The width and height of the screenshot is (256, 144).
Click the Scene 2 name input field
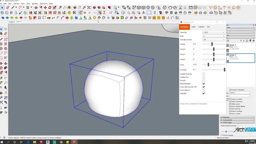240,93
